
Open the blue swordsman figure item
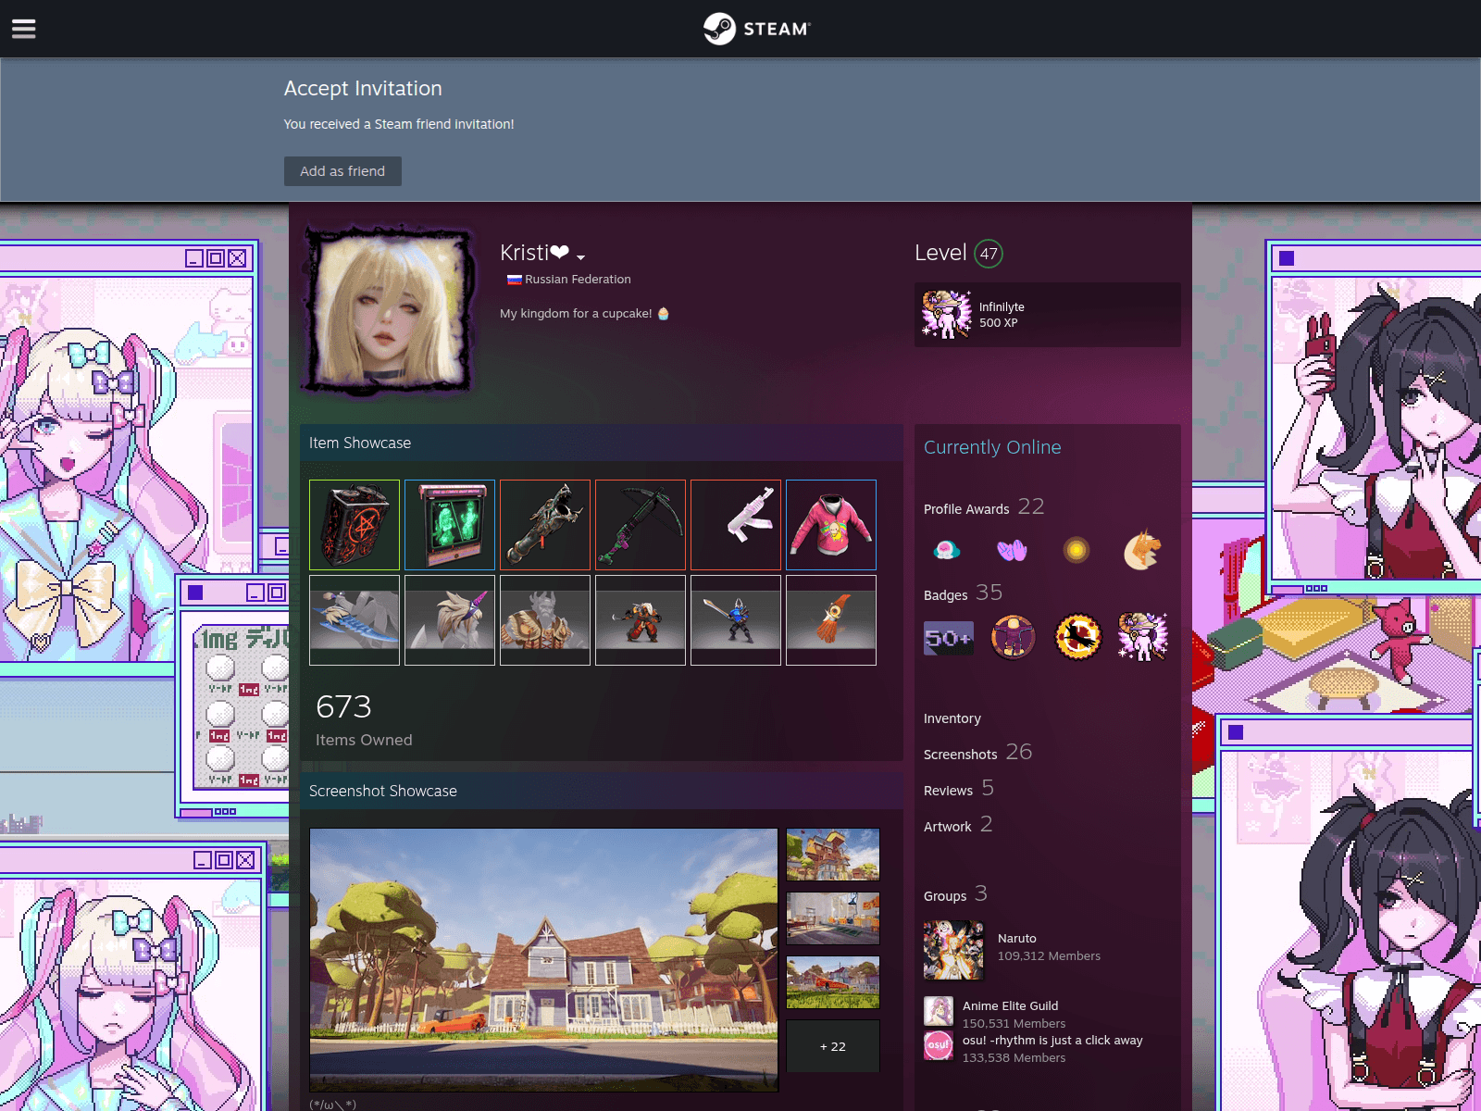point(736,620)
